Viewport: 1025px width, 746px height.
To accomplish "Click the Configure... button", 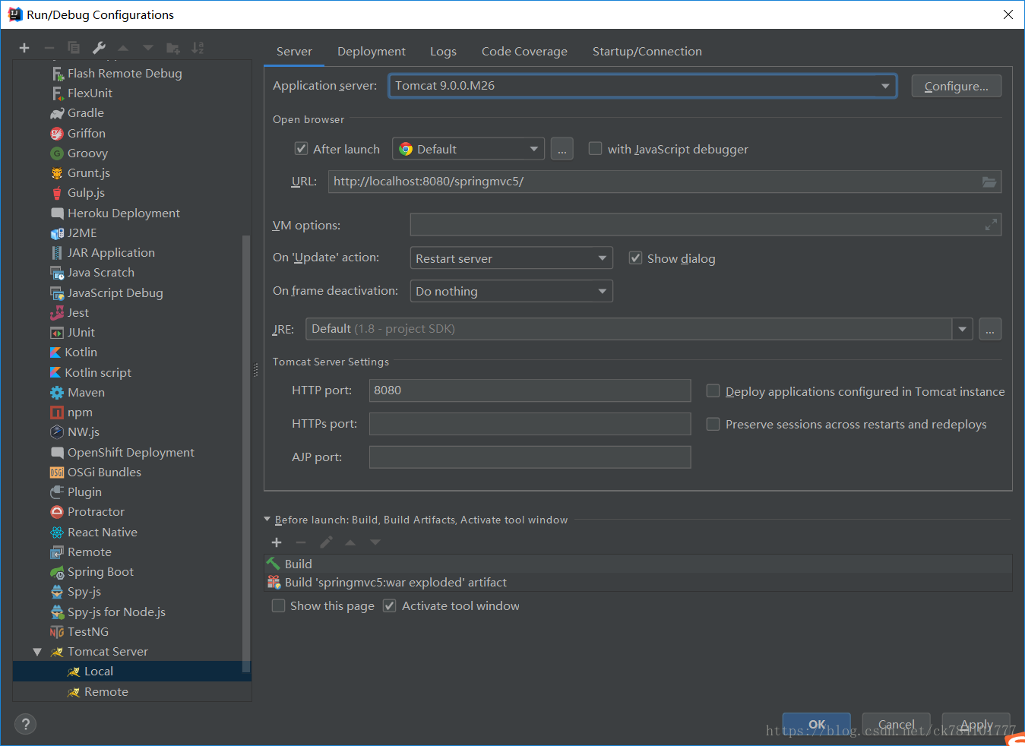I will pos(957,86).
